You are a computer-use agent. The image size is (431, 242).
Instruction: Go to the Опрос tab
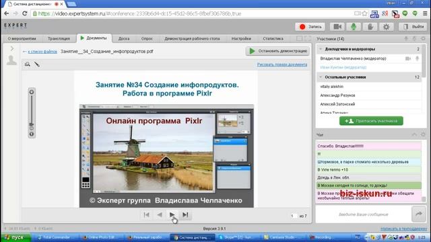(147, 39)
